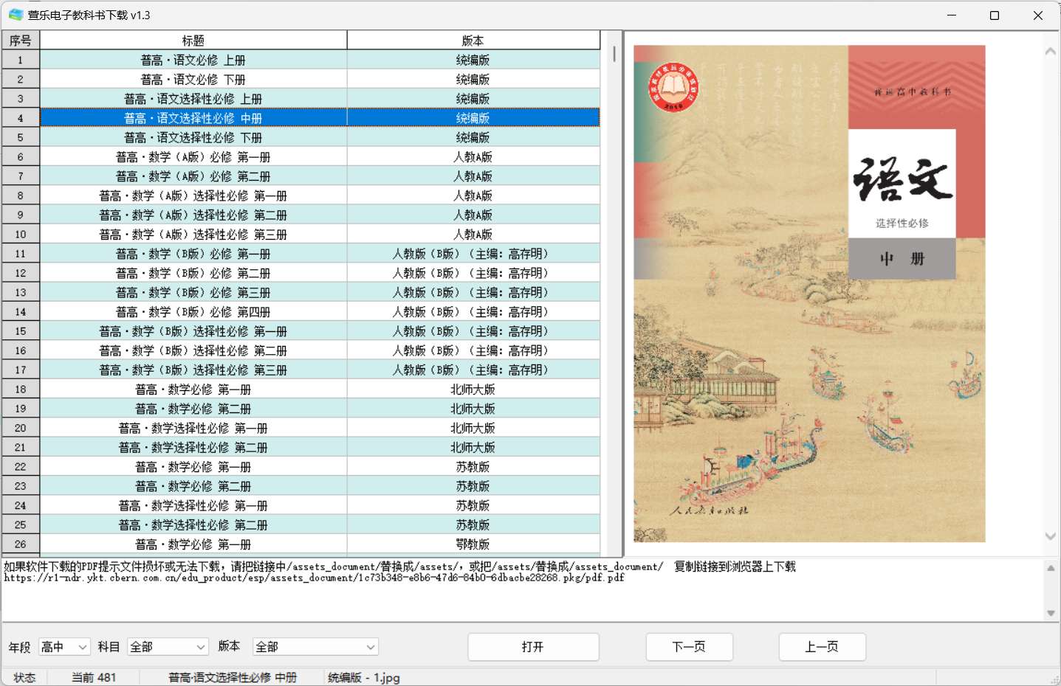Select row 22 数学必修 第一册 苏教版
The image size is (1061, 686).
(320, 467)
